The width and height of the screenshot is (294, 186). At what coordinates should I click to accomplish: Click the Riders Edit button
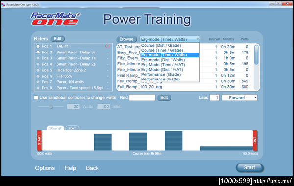(x=57, y=39)
